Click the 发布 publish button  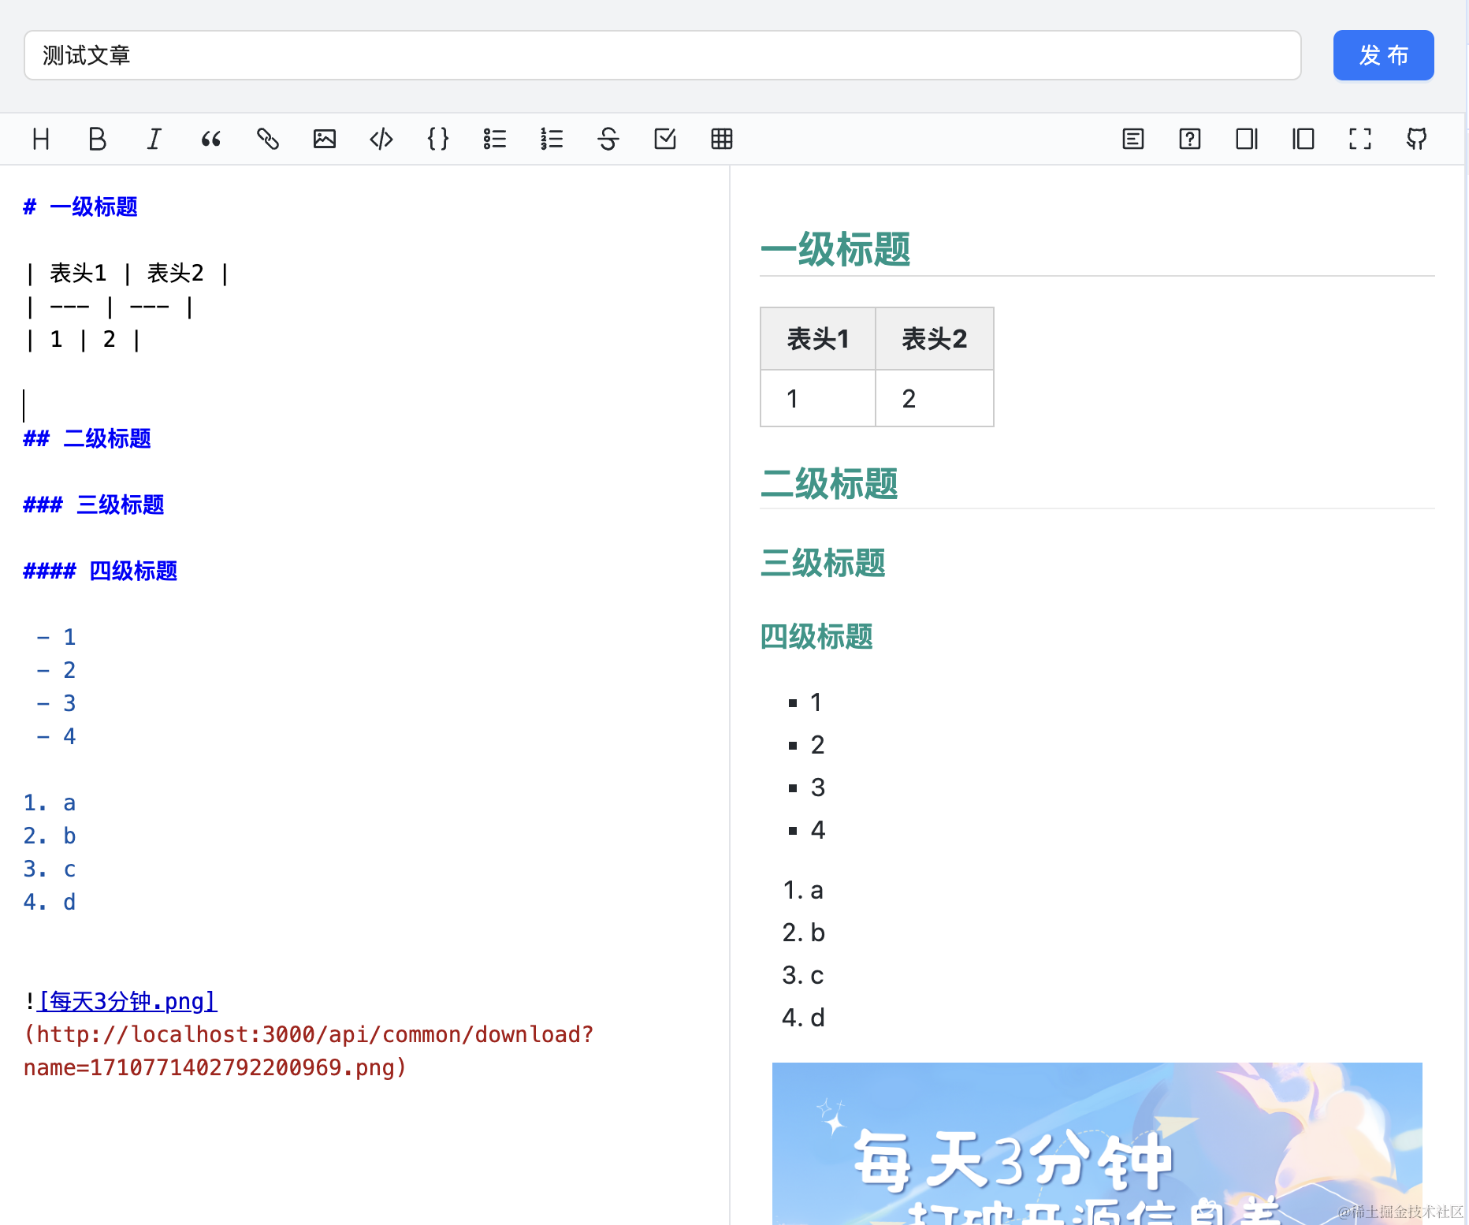click(1383, 55)
